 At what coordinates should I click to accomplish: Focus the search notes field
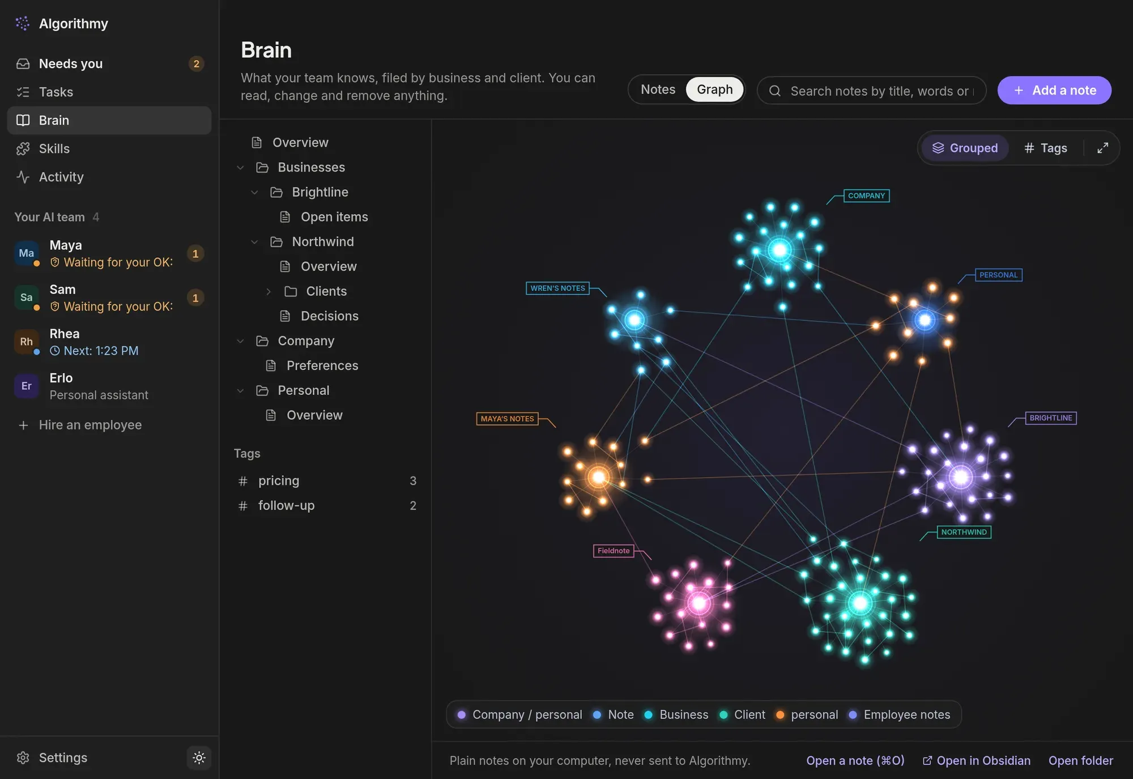872,91
